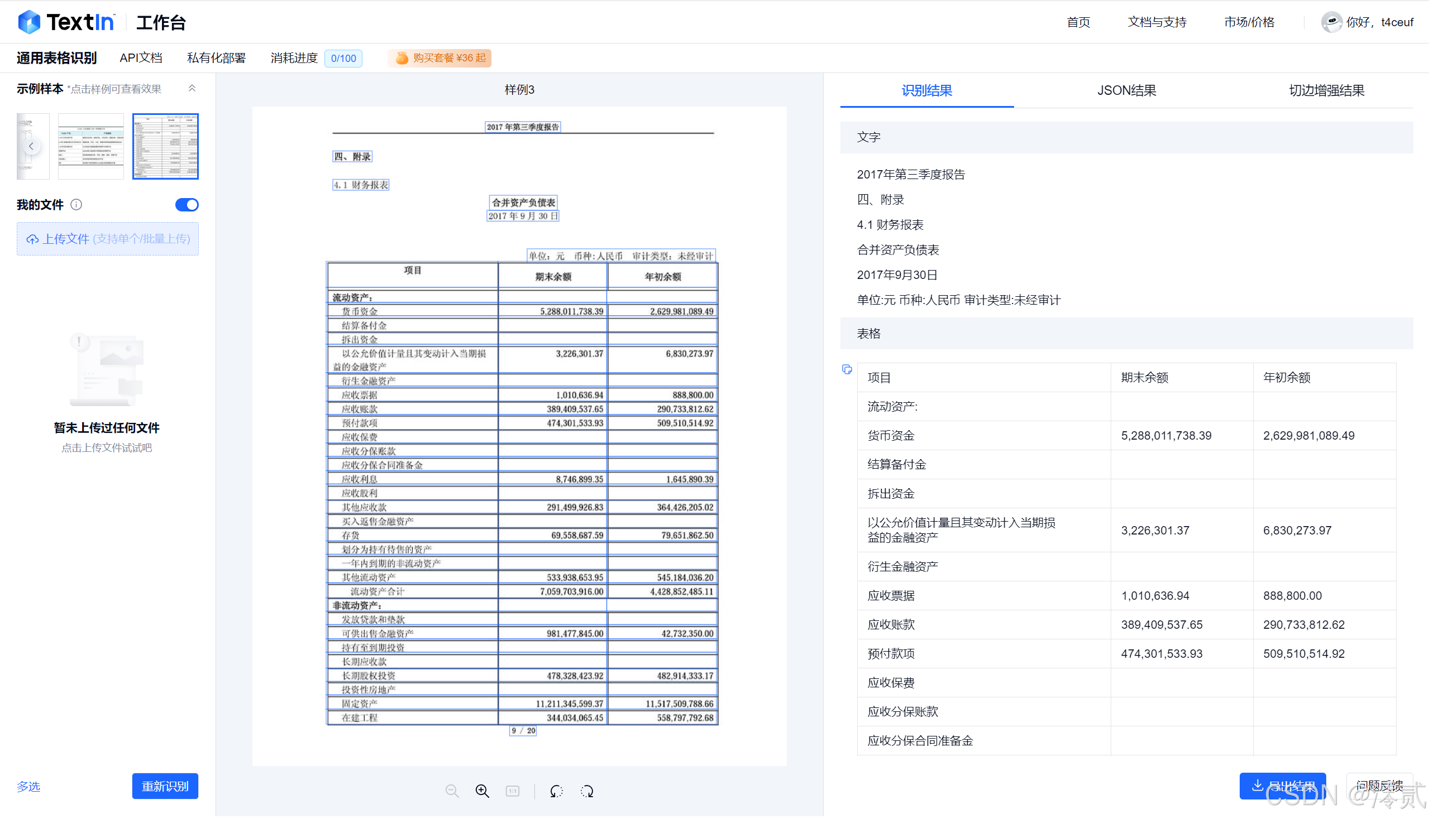1429x819 pixels.
Task: Open the API文档 page
Action: click(141, 58)
